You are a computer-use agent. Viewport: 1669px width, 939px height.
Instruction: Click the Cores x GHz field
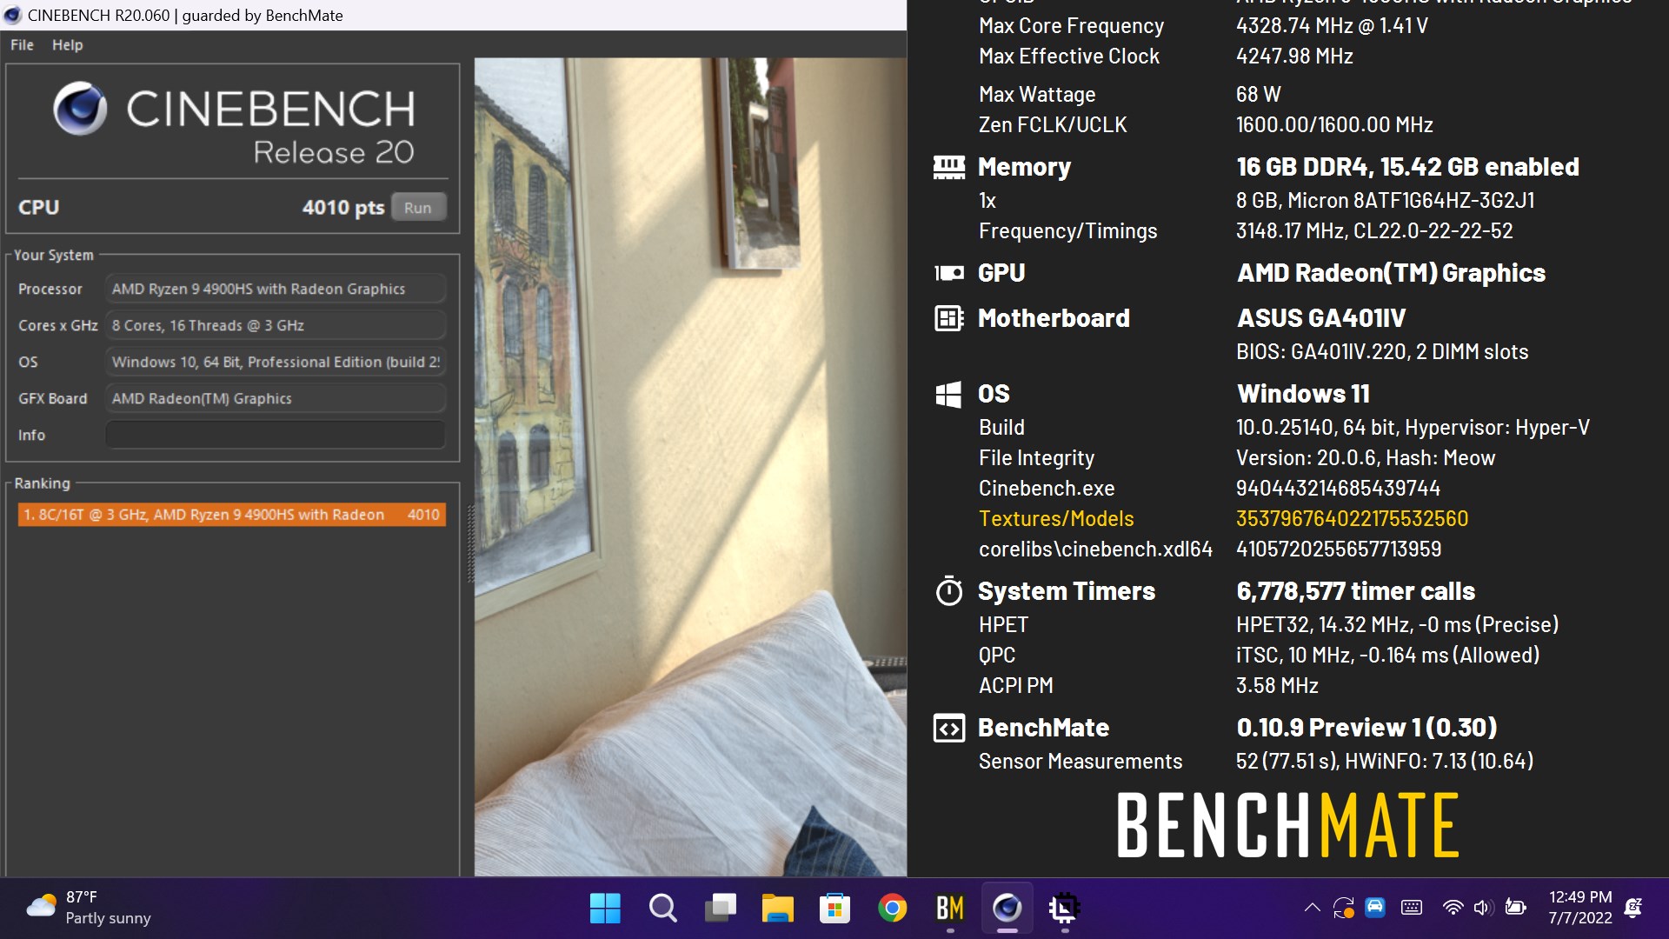pyautogui.click(x=276, y=325)
